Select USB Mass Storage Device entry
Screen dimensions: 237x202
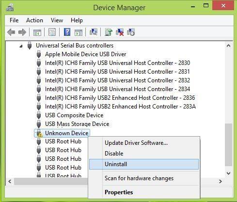[x=77, y=124]
